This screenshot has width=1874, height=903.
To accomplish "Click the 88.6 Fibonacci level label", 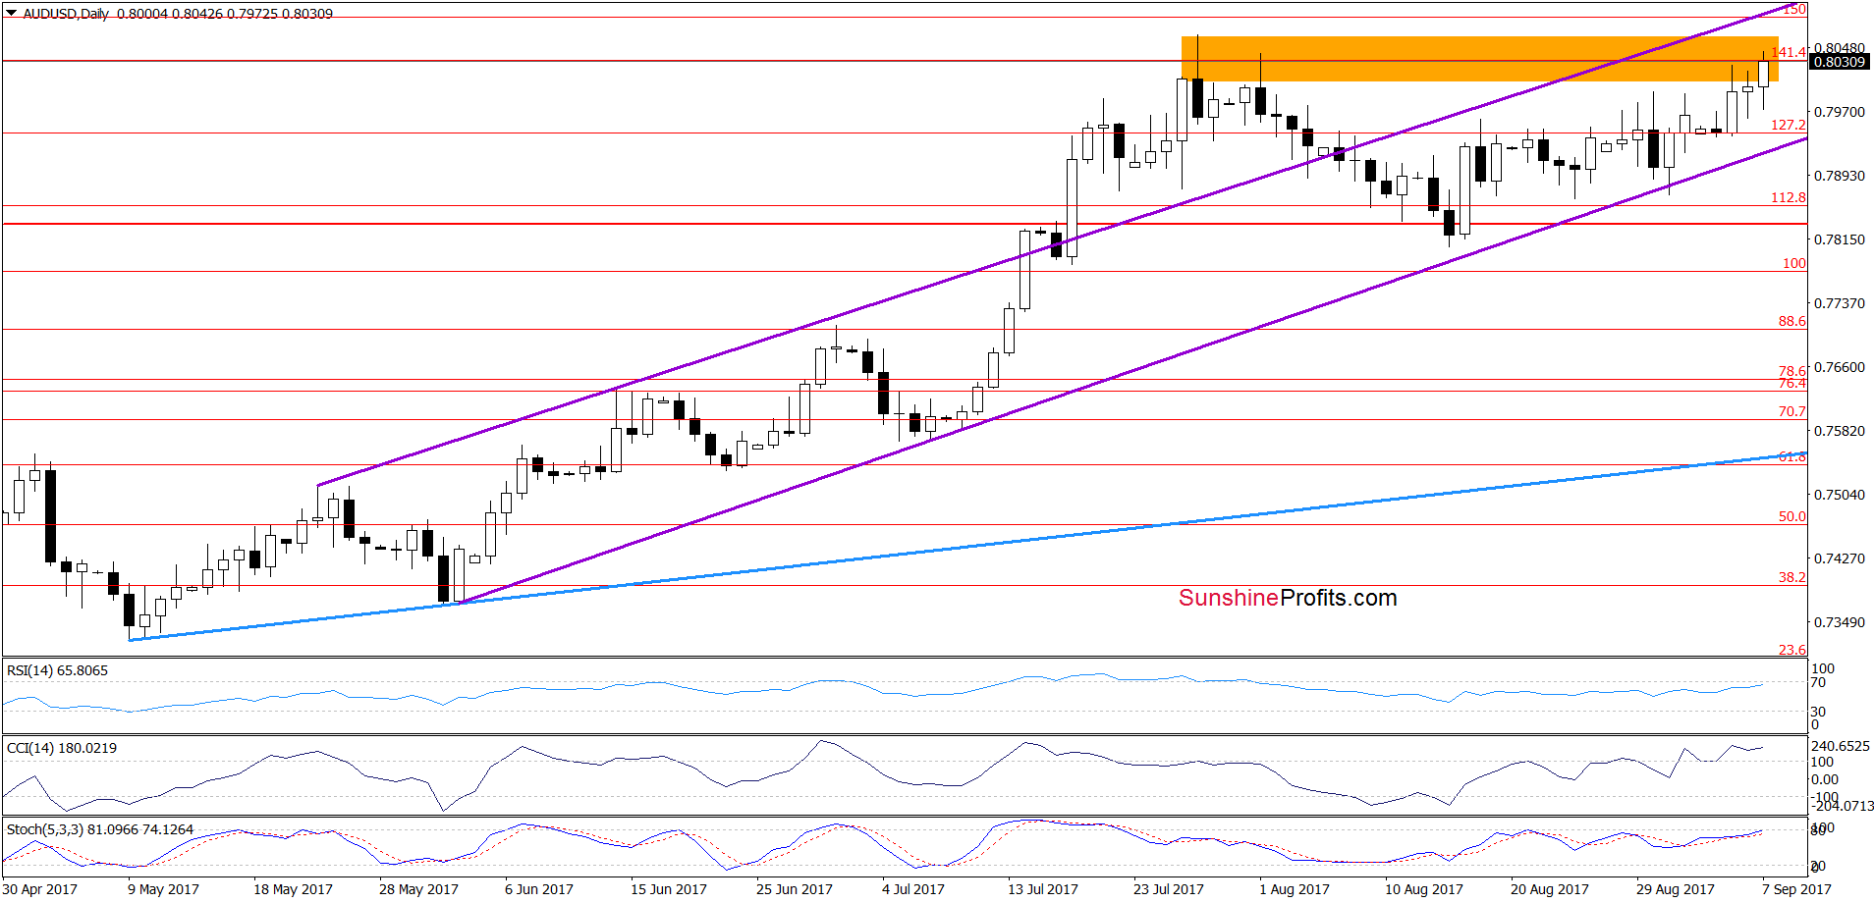I will click(1791, 321).
